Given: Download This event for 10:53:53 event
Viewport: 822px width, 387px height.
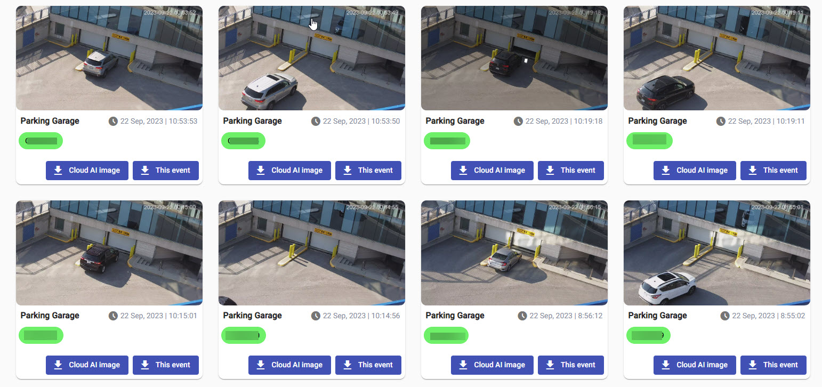Looking at the screenshot, I should click(x=166, y=171).
